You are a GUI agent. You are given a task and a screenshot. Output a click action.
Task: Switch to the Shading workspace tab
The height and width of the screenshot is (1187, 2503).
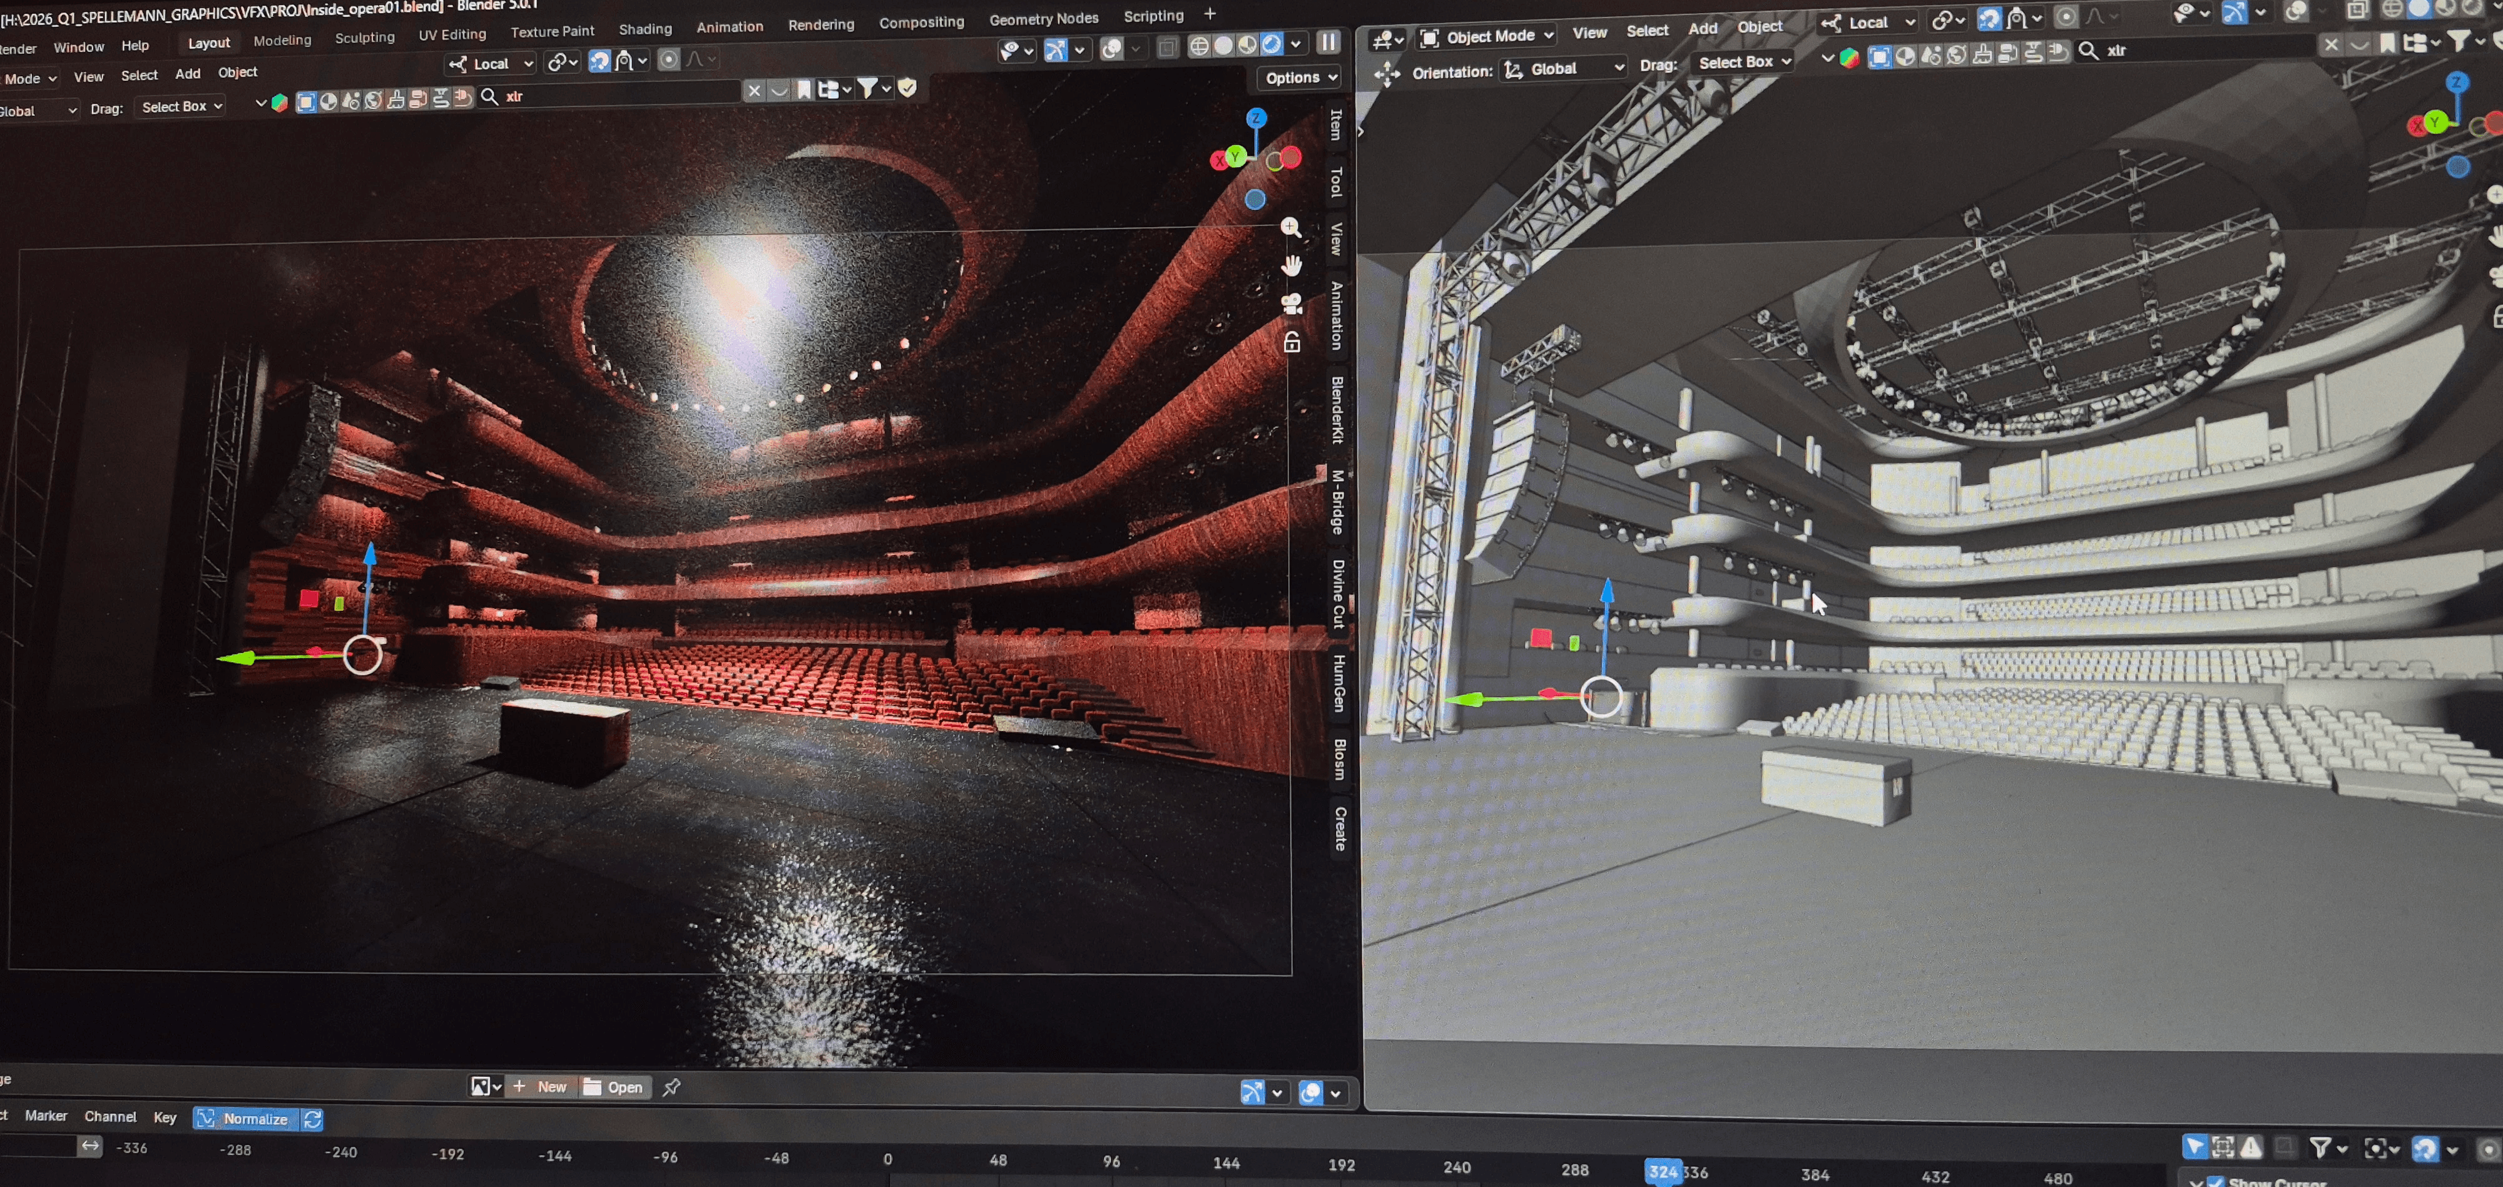645,29
